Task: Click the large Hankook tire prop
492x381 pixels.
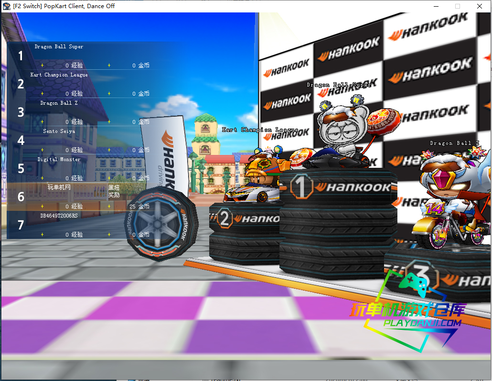Action: point(161,224)
